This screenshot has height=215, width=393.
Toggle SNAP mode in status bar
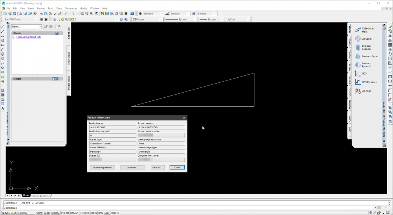pyautogui.click(x=40, y=213)
